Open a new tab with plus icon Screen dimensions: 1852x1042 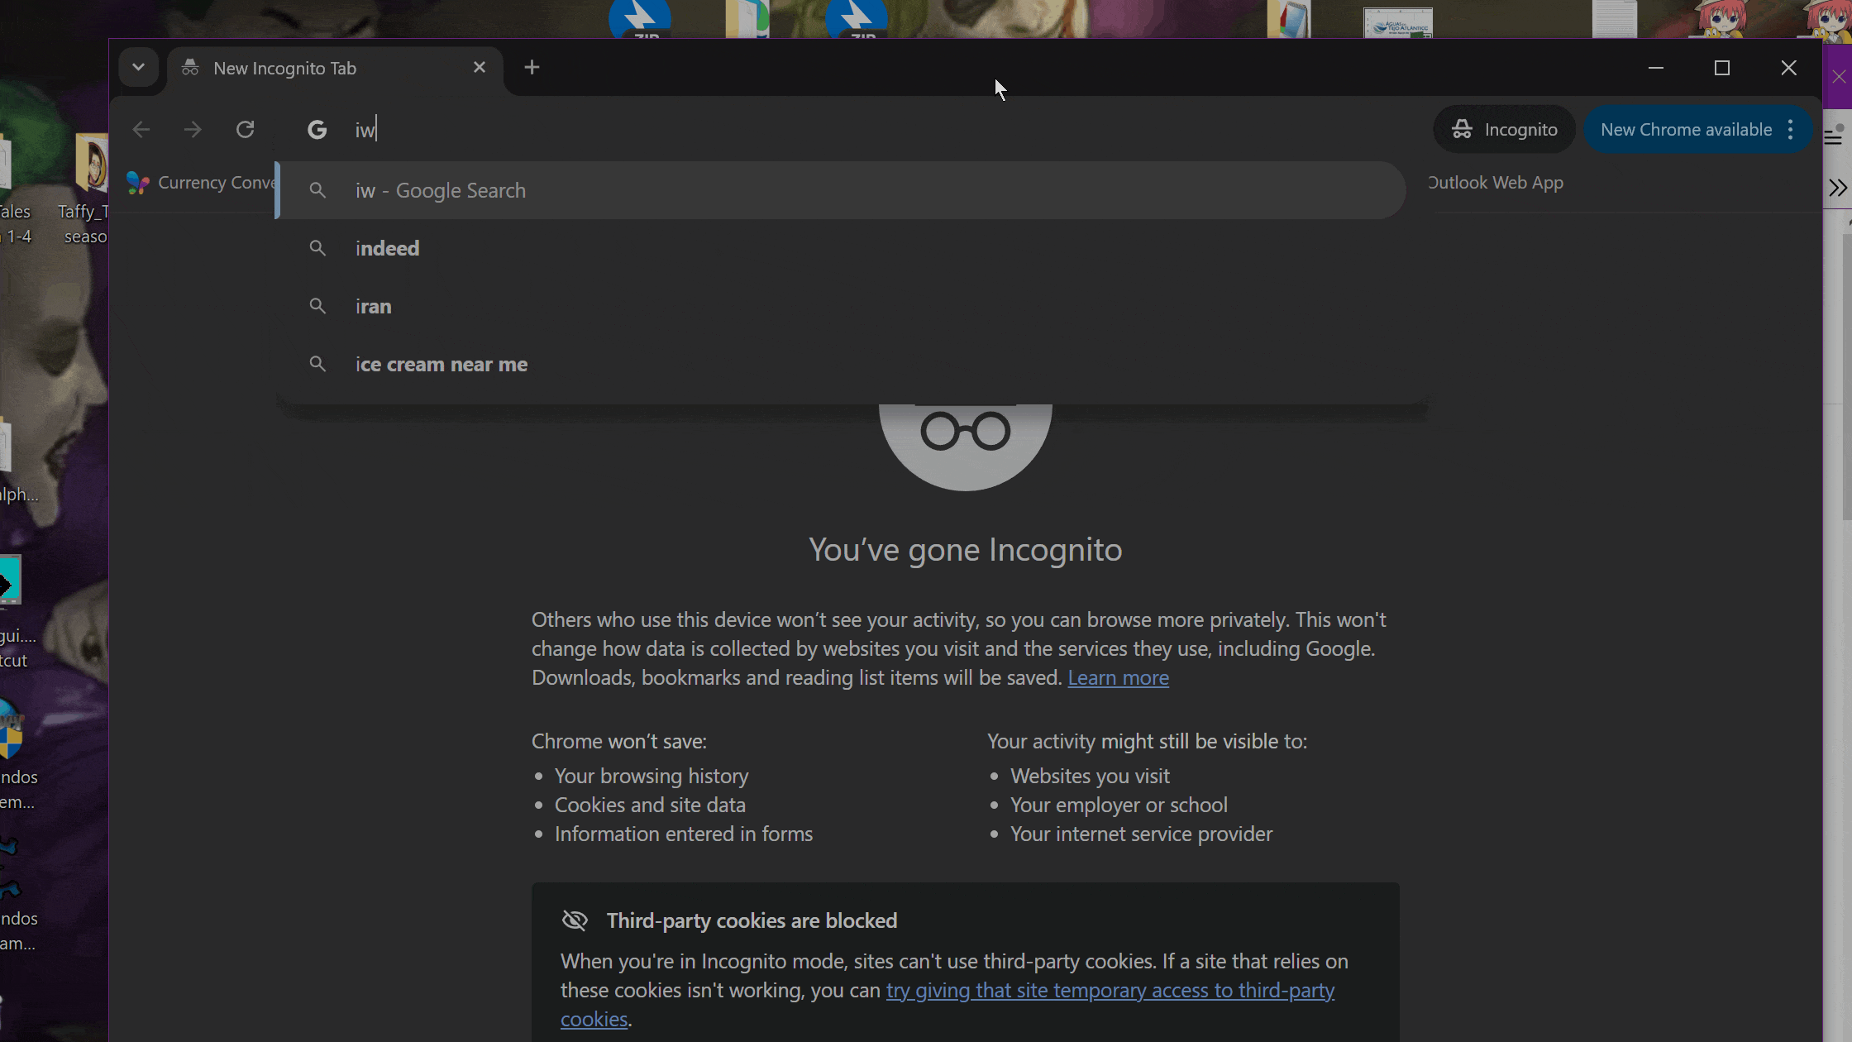click(532, 68)
